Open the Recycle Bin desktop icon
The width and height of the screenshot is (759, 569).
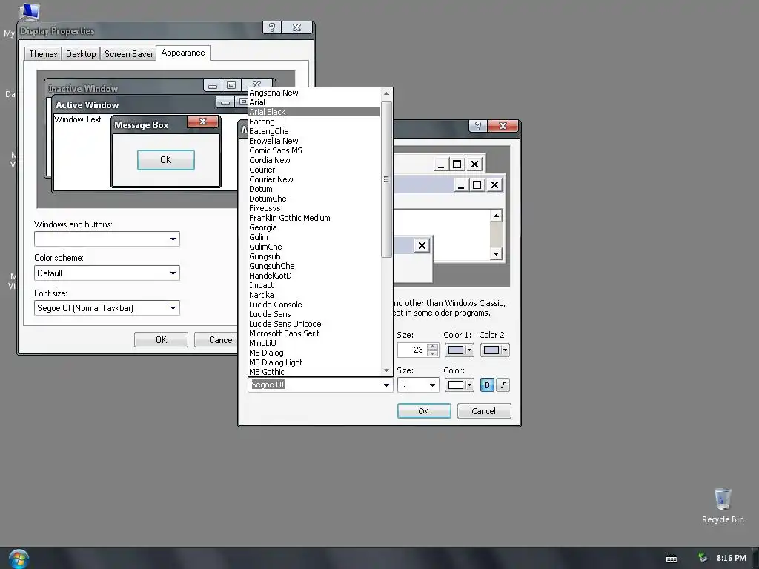(x=723, y=505)
